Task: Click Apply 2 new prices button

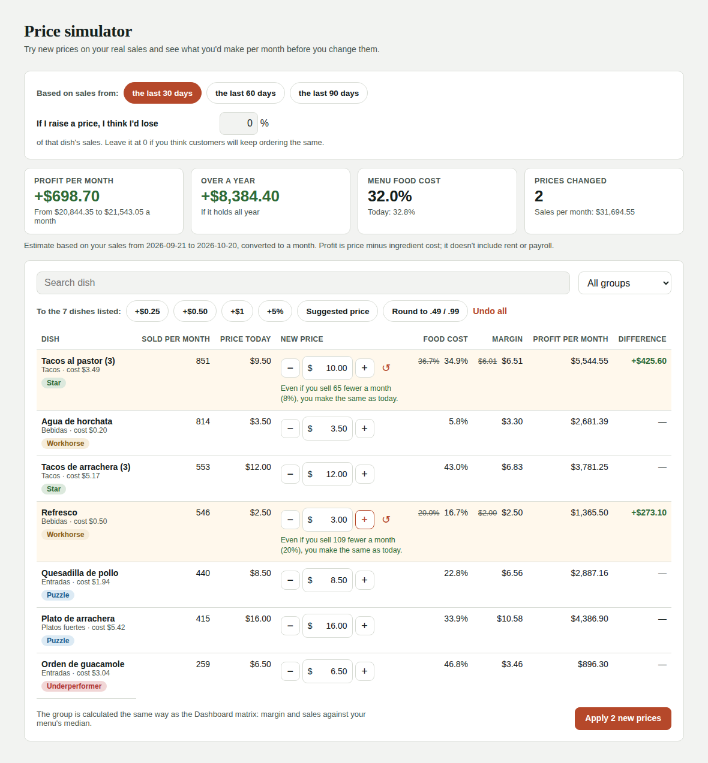Action: (623, 718)
